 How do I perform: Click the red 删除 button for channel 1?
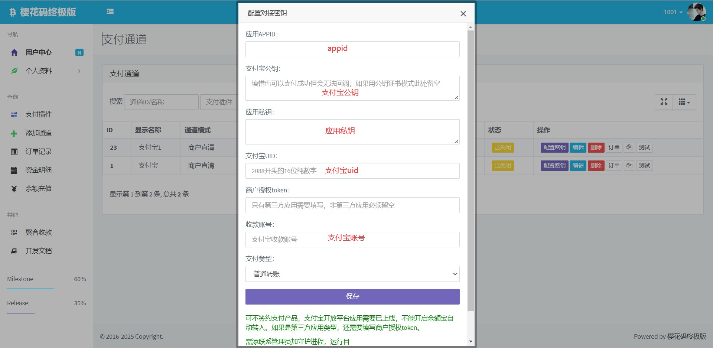596,166
